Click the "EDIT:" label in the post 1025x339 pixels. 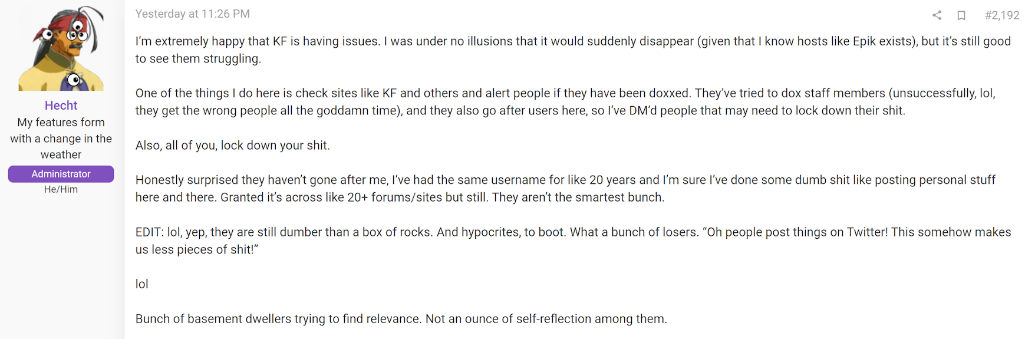150,232
